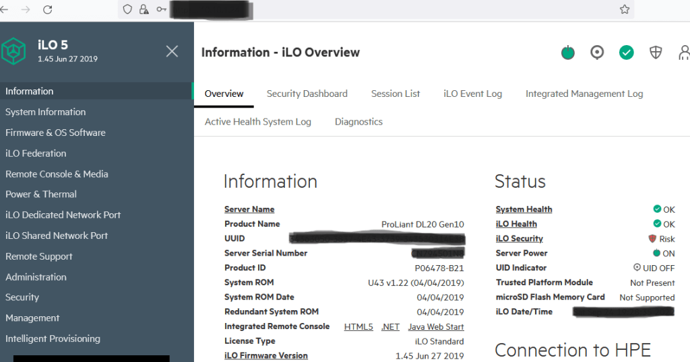Image resolution: width=690 pixels, height=362 pixels.
Task: Switch to the Overview tab
Action: tap(224, 94)
